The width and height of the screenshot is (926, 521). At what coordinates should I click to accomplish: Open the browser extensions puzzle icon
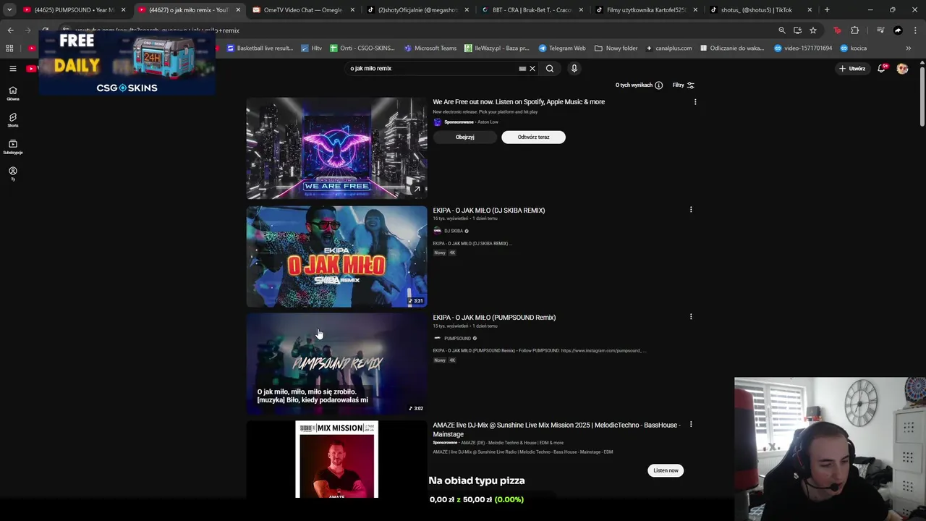click(855, 30)
